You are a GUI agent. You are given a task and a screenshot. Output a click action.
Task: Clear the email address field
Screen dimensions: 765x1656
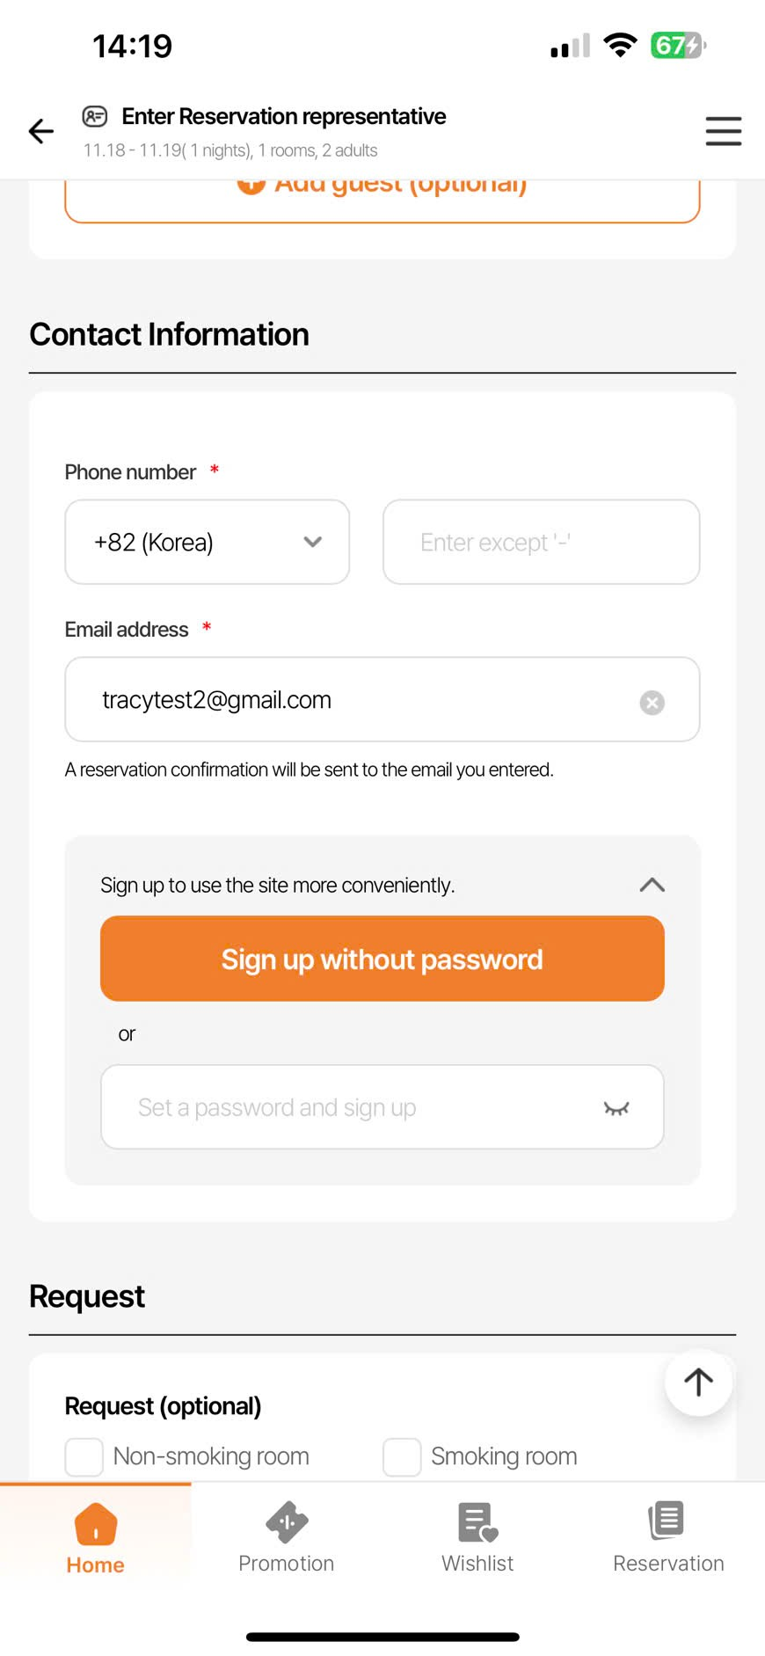point(652,702)
